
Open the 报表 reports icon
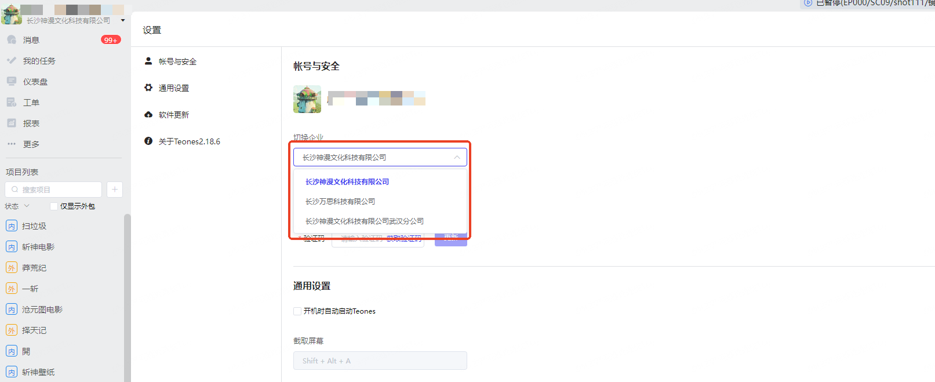(x=12, y=123)
